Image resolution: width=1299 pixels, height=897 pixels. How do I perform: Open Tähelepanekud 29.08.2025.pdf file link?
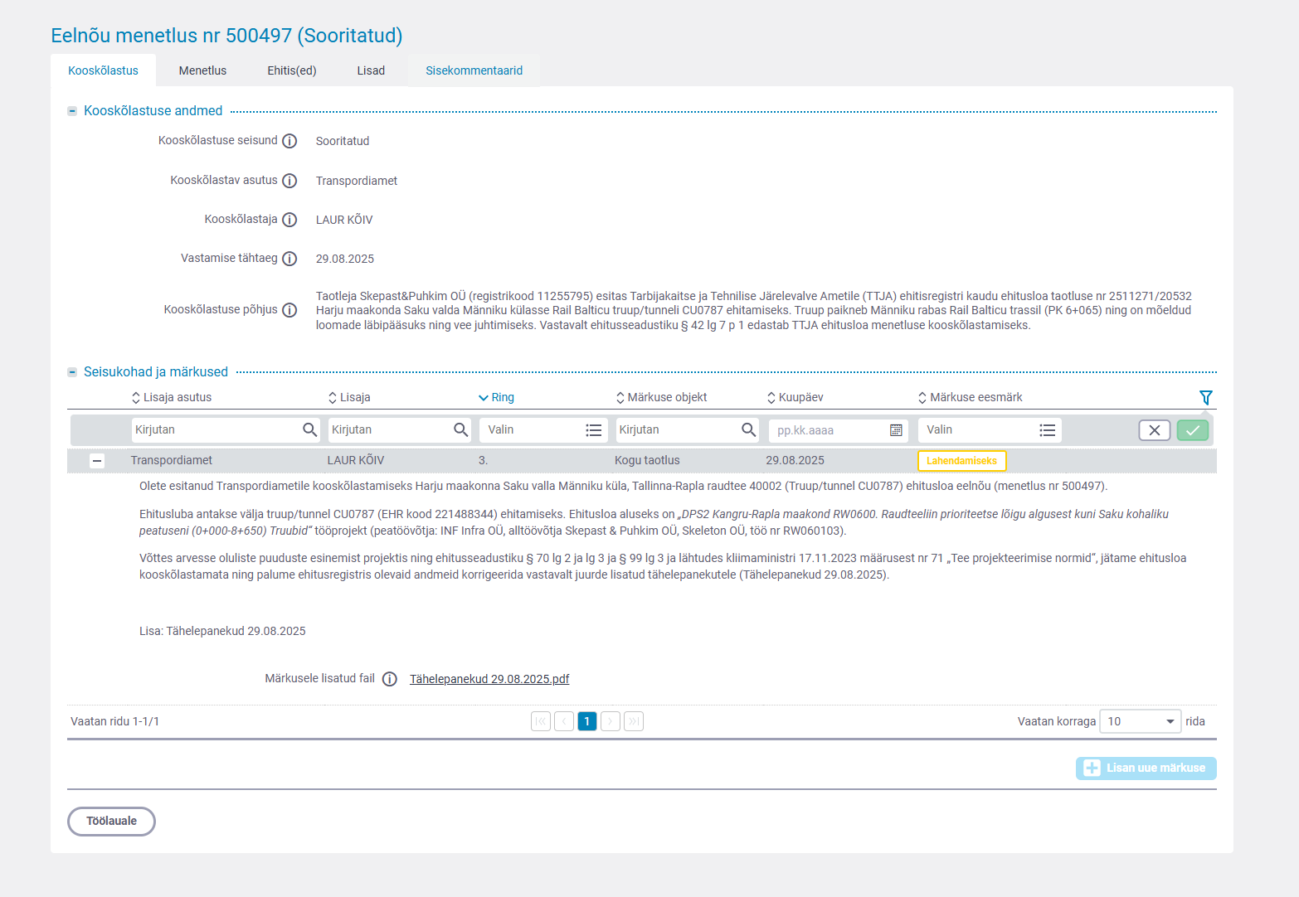pyautogui.click(x=489, y=679)
